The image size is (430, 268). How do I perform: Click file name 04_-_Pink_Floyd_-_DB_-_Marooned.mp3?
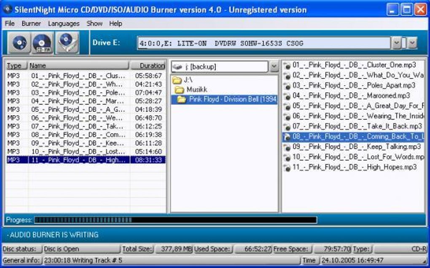click(x=351, y=96)
